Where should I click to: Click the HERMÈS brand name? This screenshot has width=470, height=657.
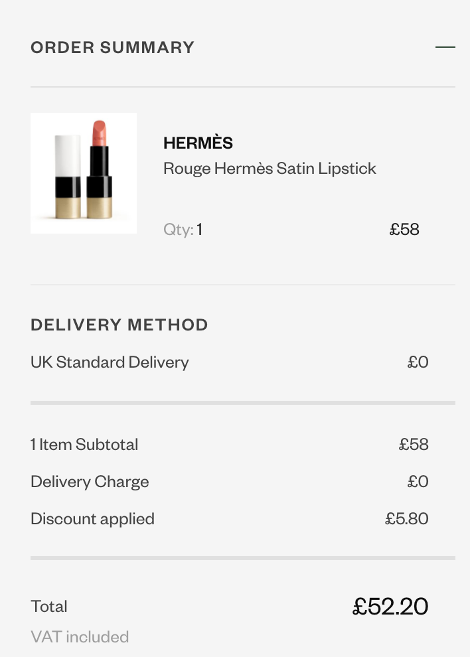click(x=198, y=142)
